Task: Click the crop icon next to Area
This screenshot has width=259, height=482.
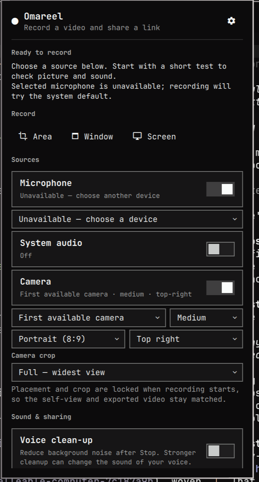Action: (23, 136)
